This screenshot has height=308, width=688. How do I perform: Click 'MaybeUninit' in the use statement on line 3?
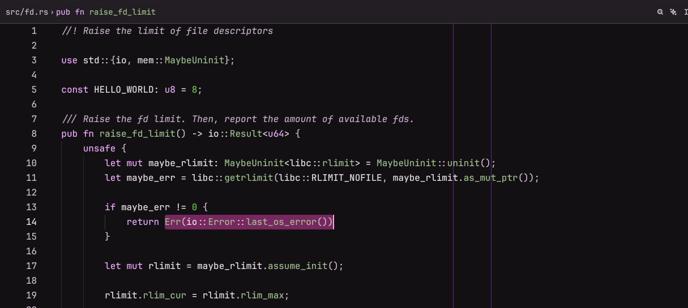(x=194, y=60)
